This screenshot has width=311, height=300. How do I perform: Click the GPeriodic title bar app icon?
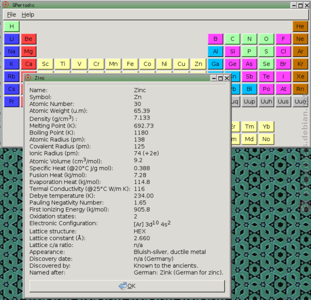coord(6,5)
